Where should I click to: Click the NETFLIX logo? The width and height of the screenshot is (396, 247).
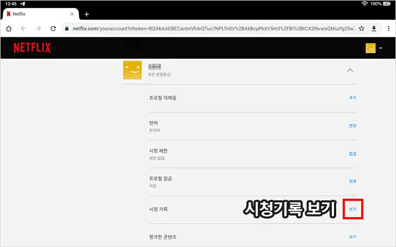32,48
